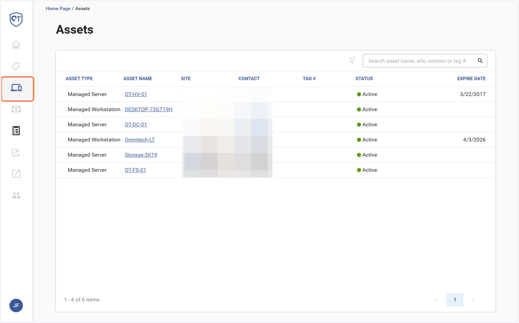Open the OT-HV-01 asset link
The height and width of the screenshot is (323, 519).
[136, 94]
